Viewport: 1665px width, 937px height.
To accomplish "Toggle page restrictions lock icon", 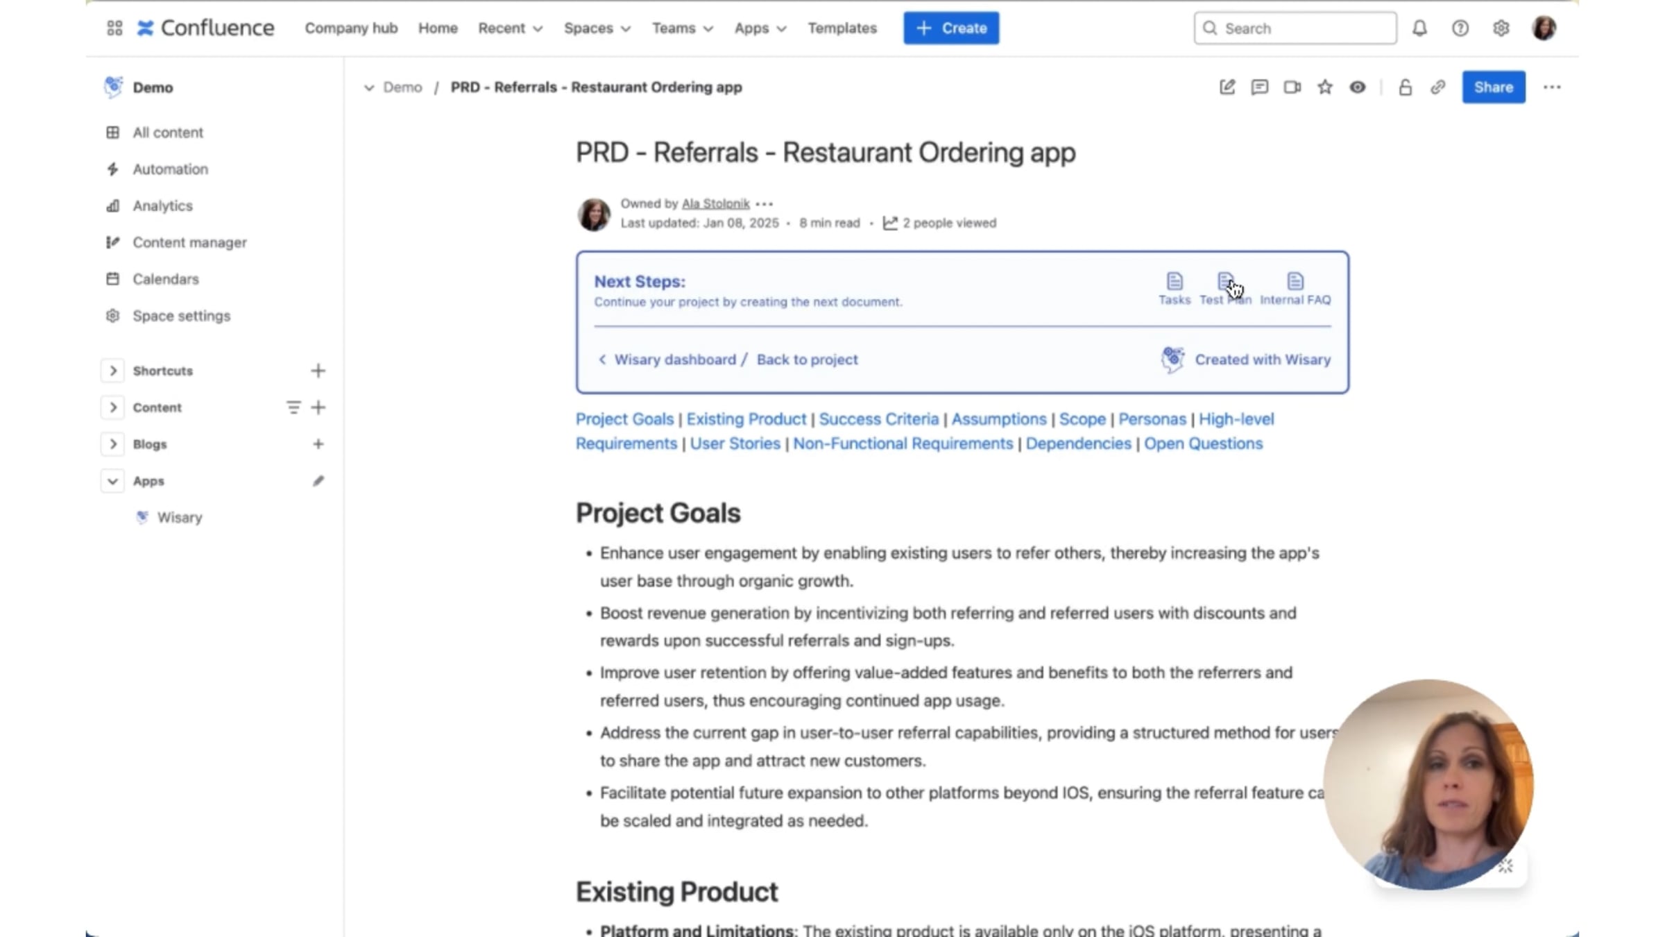I will (1405, 87).
